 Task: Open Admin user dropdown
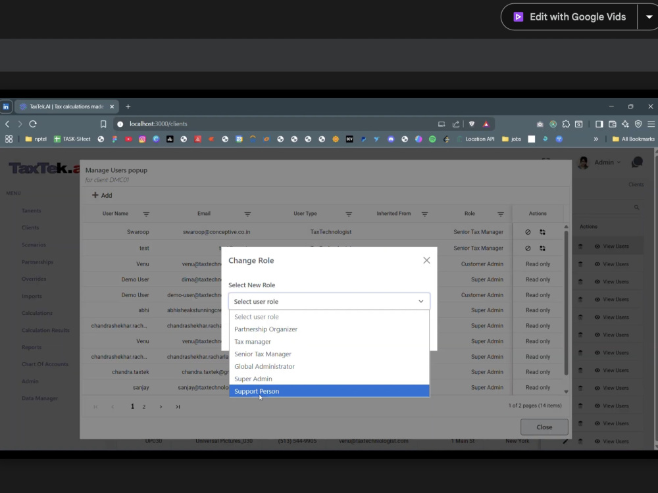click(x=607, y=162)
